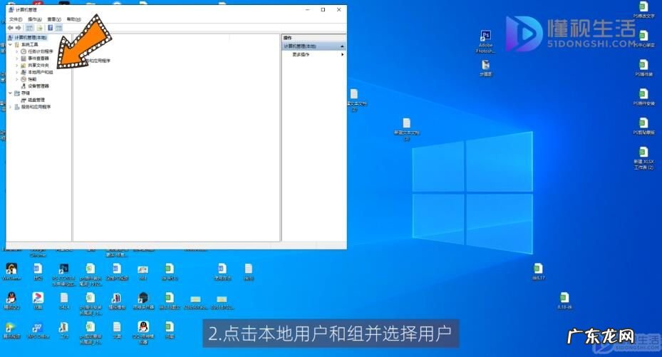Select 存储 in the tree
Screen dimensions: 662x357
click(x=26, y=93)
